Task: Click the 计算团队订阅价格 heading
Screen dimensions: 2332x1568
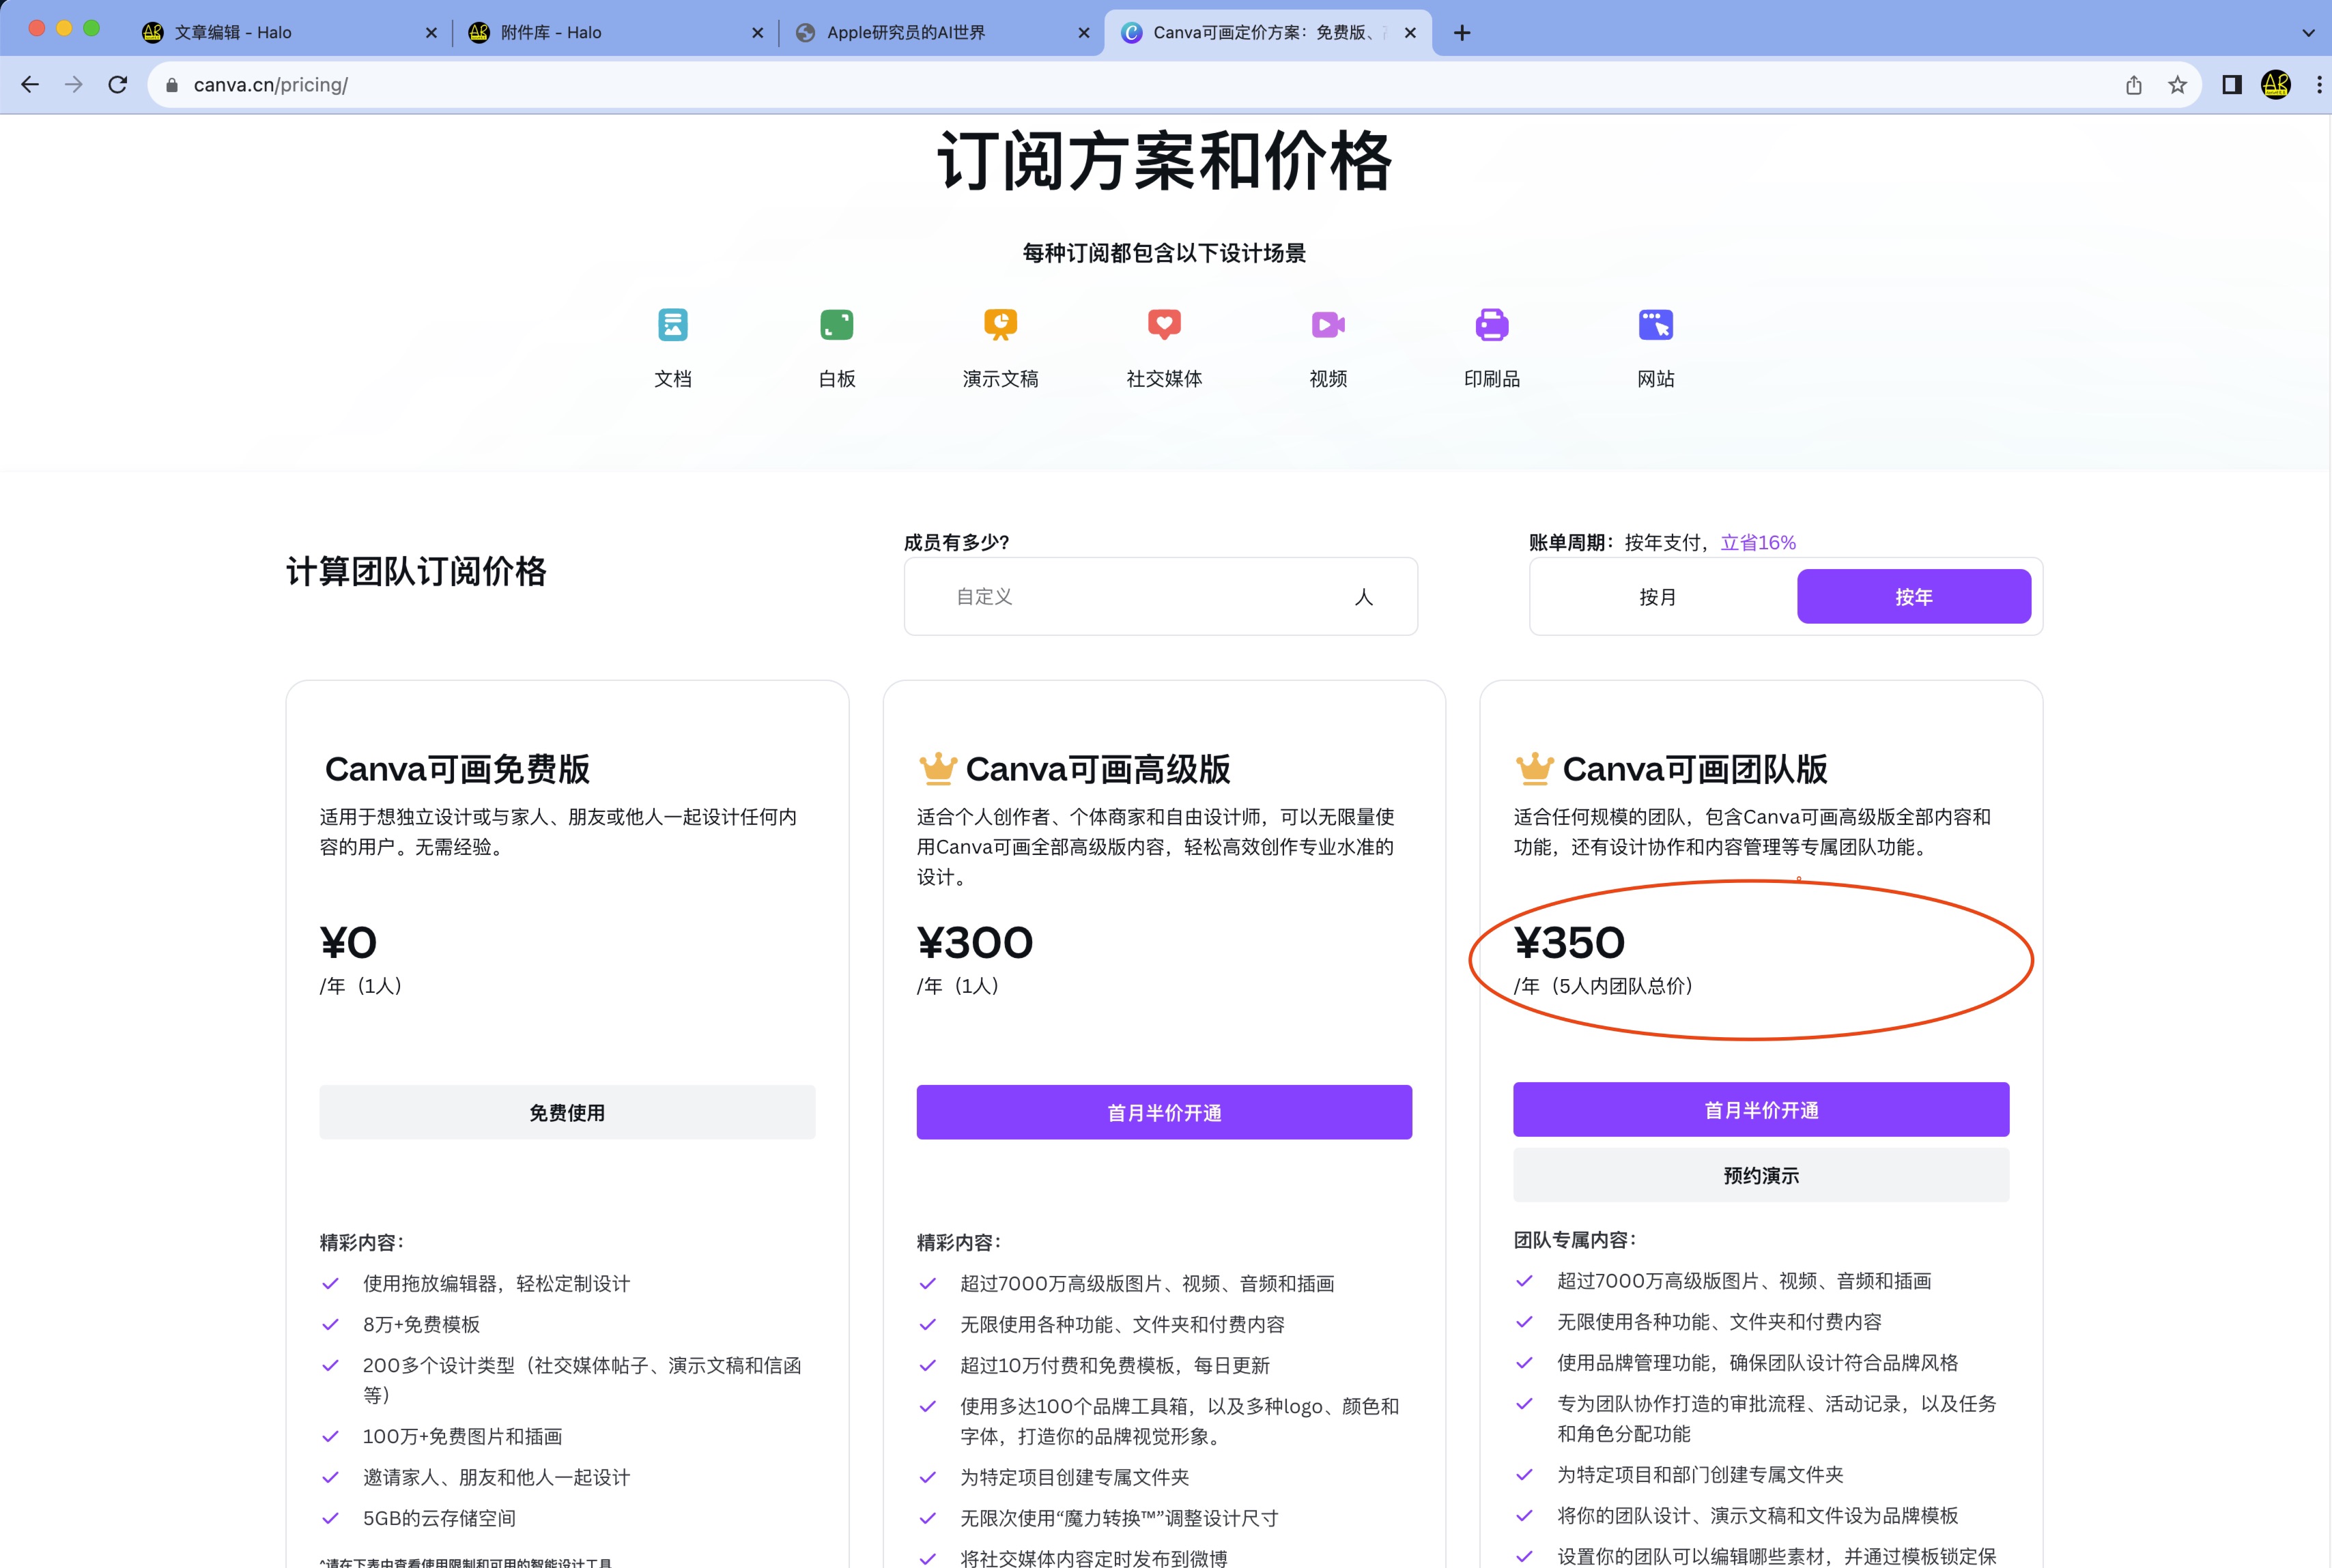Action: point(416,571)
